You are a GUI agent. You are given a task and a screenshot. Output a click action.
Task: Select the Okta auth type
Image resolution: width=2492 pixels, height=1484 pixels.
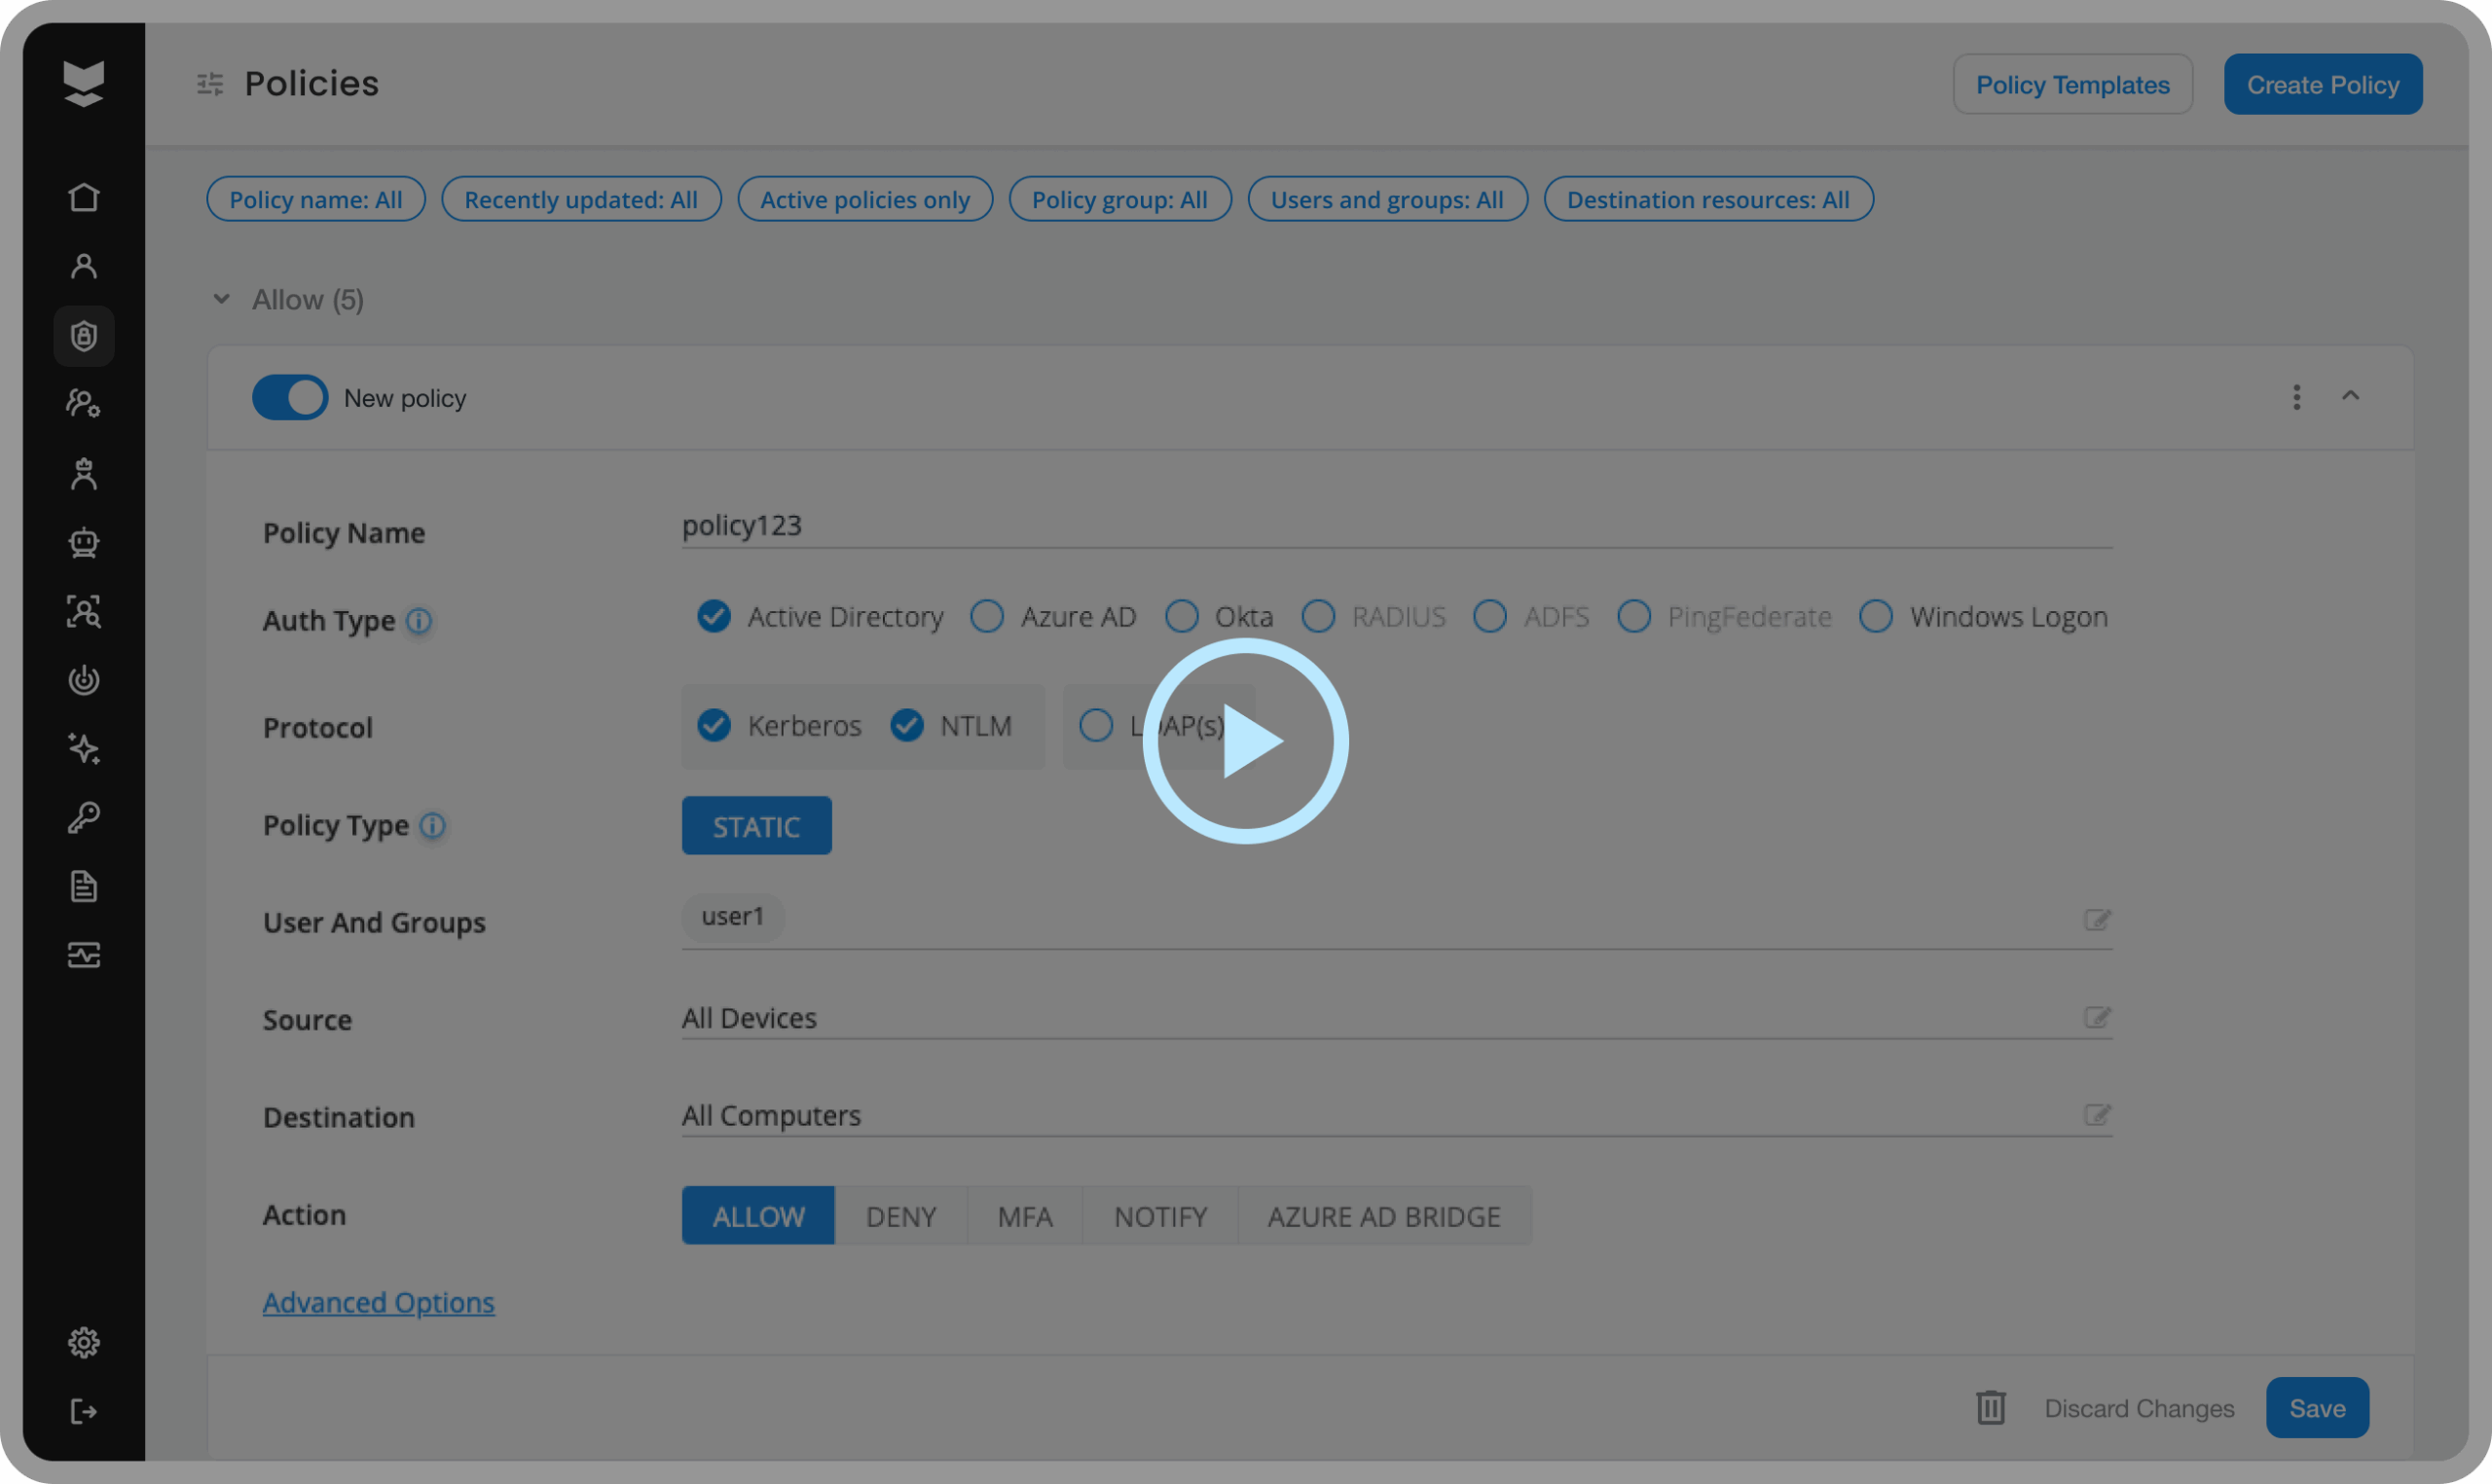pyautogui.click(x=1182, y=616)
